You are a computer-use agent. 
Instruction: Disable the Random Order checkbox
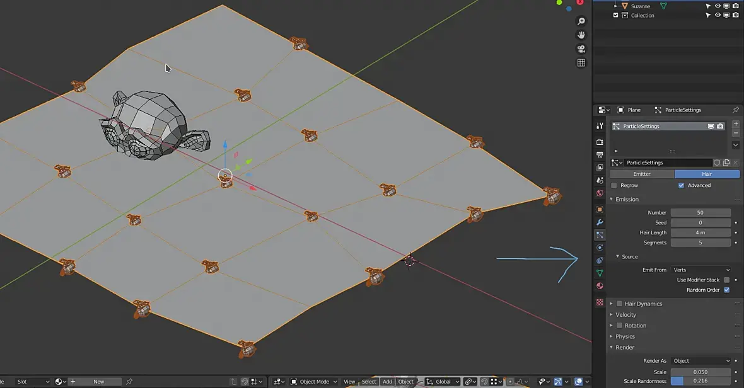(x=726, y=290)
